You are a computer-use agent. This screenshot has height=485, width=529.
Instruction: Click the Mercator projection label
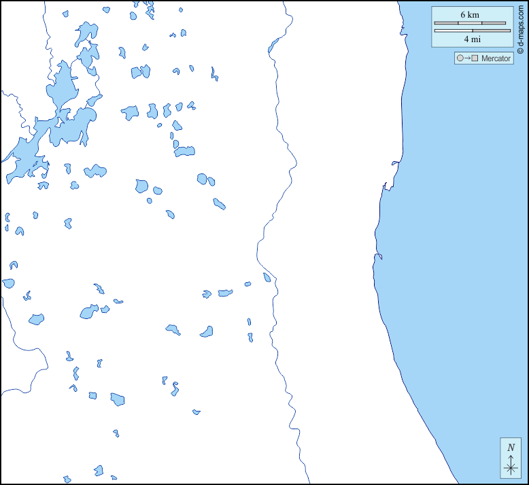click(496, 58)
